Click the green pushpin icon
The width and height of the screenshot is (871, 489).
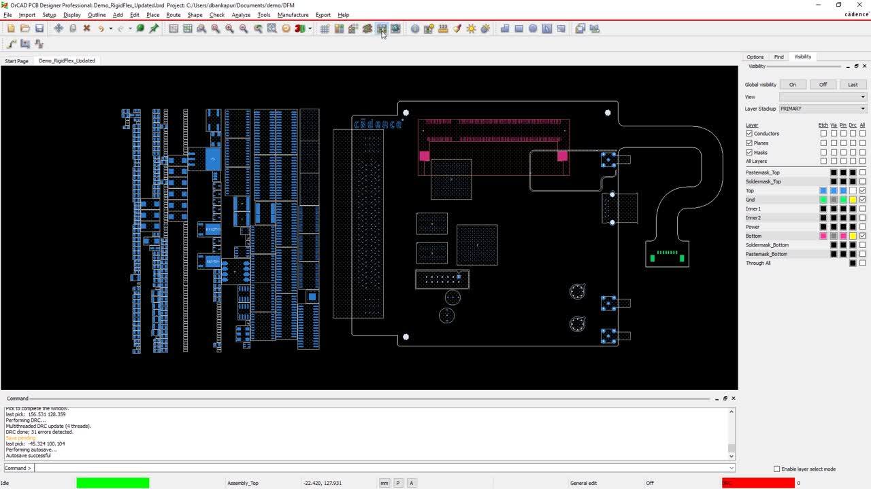(154, 29)
